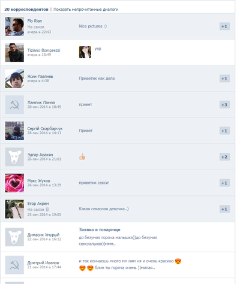Open Макс Жуков's heart avatar

pyautogui.click(x=14, y=183)
